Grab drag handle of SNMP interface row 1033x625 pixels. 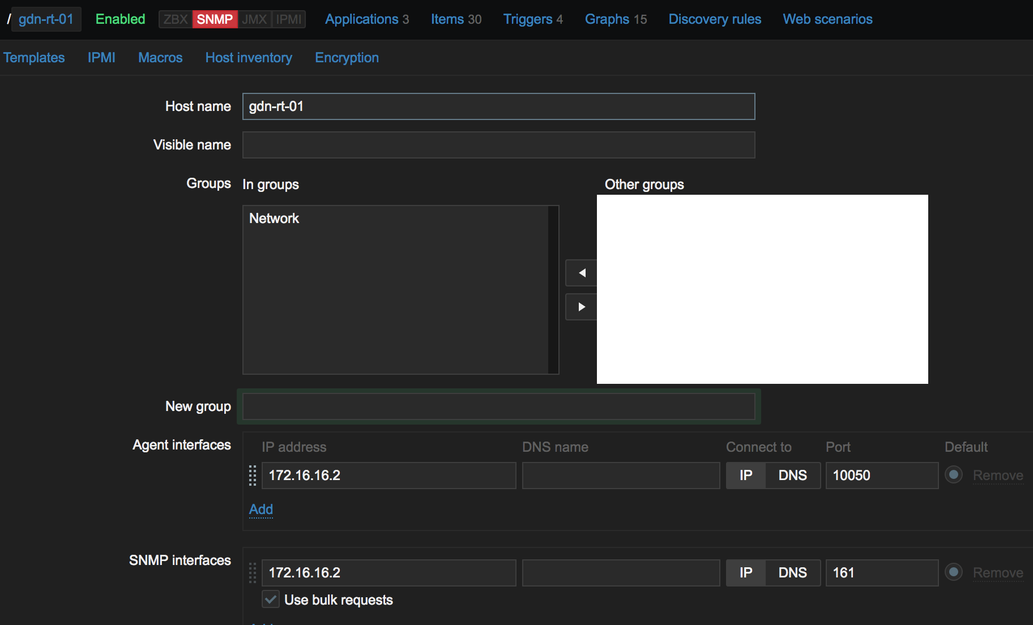pyautogui.click(x=253, y=573)
